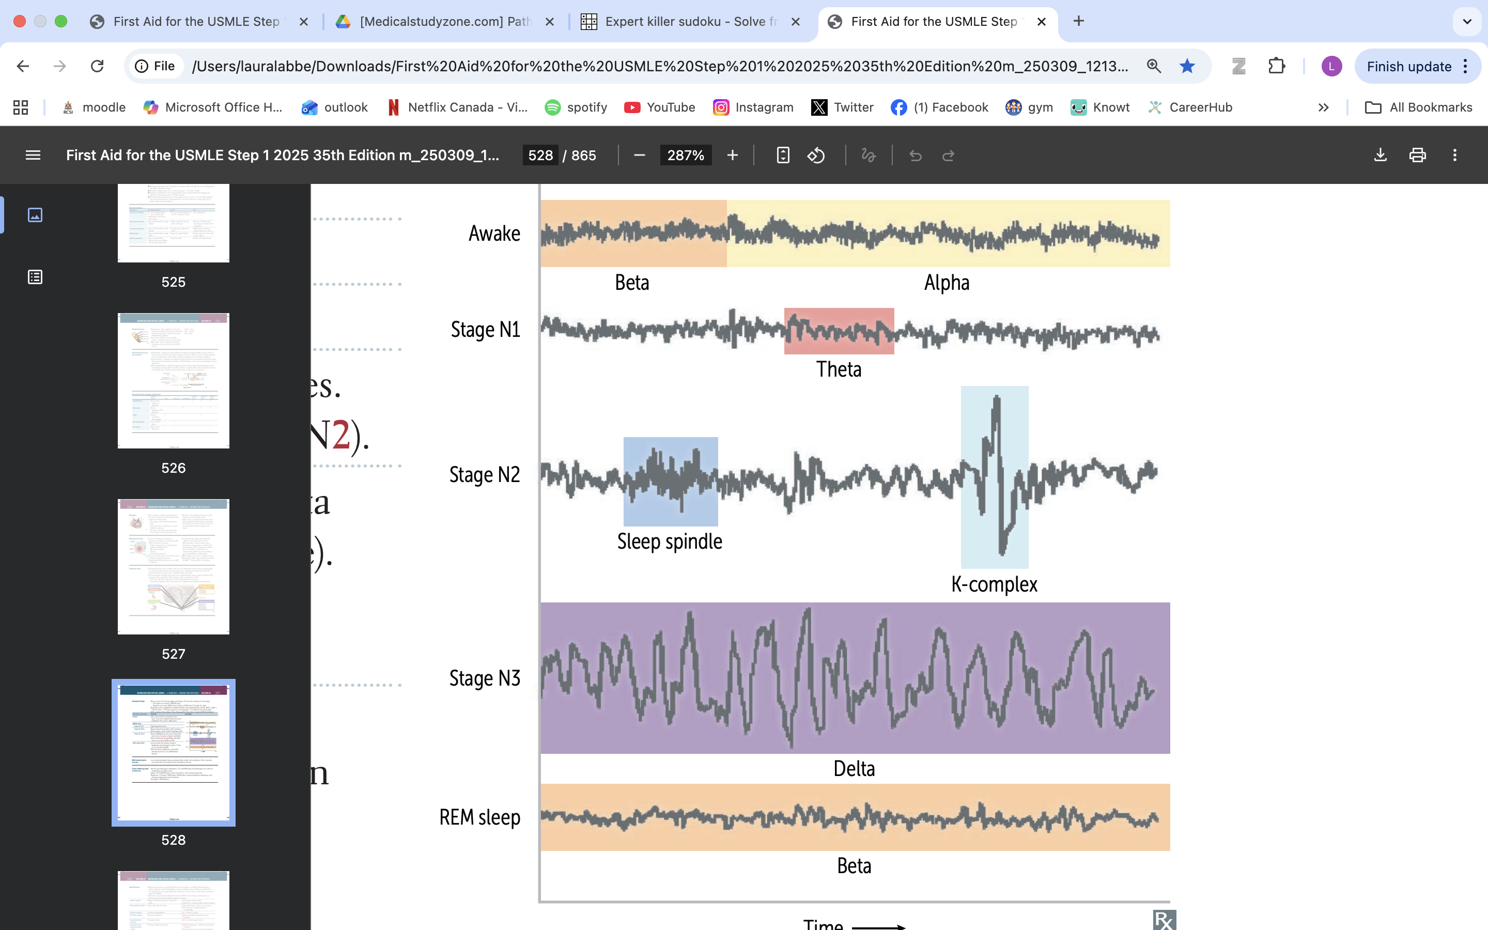Open the PDF viewer more actions menu
The width and height of the screenshot is (1488, 930).
click(x=1454, y=156)
